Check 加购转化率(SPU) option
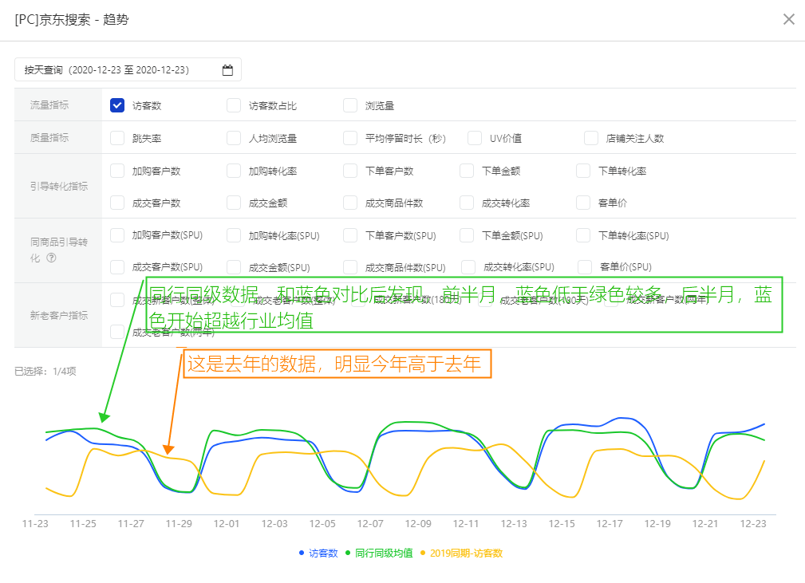This screenshot has width=805, height=583. [234, 235]
